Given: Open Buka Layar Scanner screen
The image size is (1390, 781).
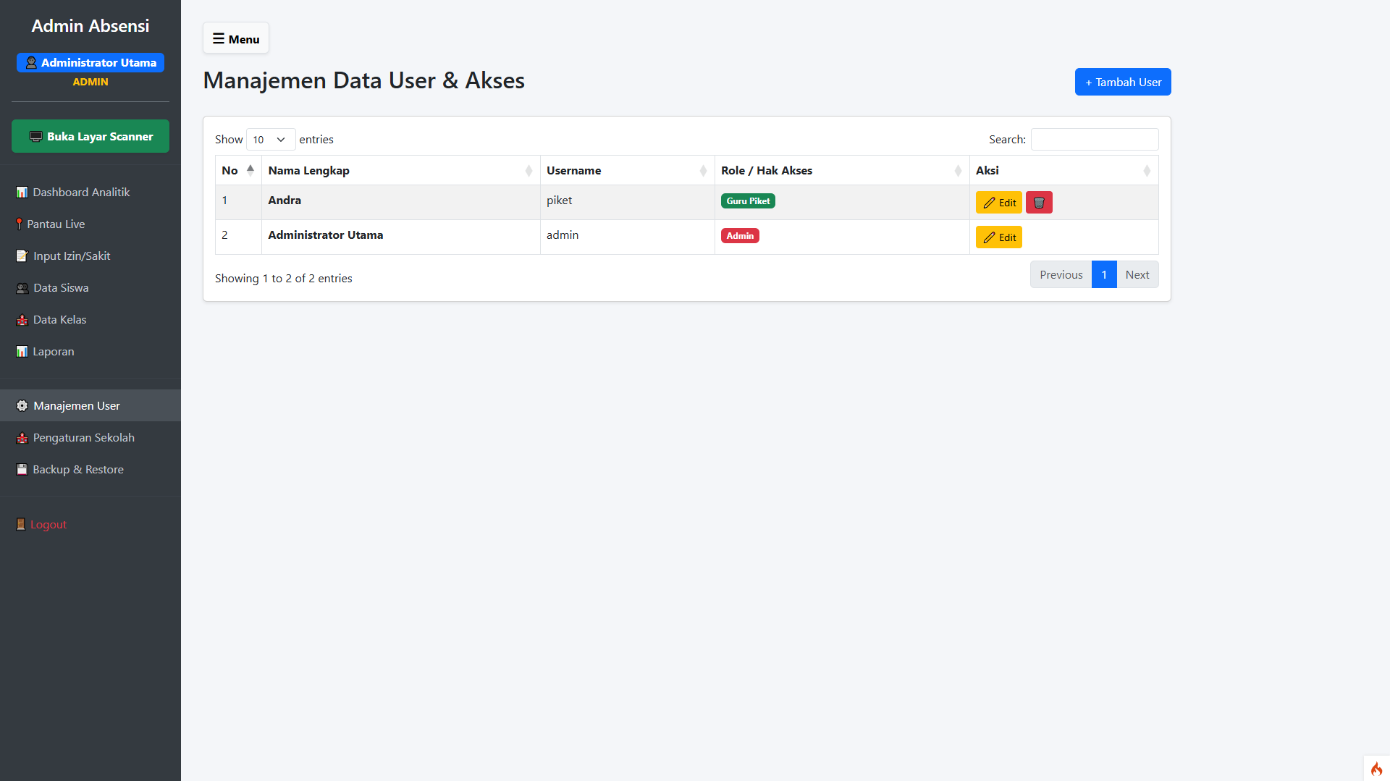Looking at the screenshot, I should pyautogui.click(x=90, y=137).
